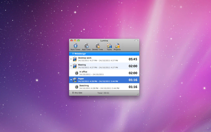Screen dimensions: 211x132
Task: Click the Desktop work task clipboard icon
Action: click(x=75, y=59)
